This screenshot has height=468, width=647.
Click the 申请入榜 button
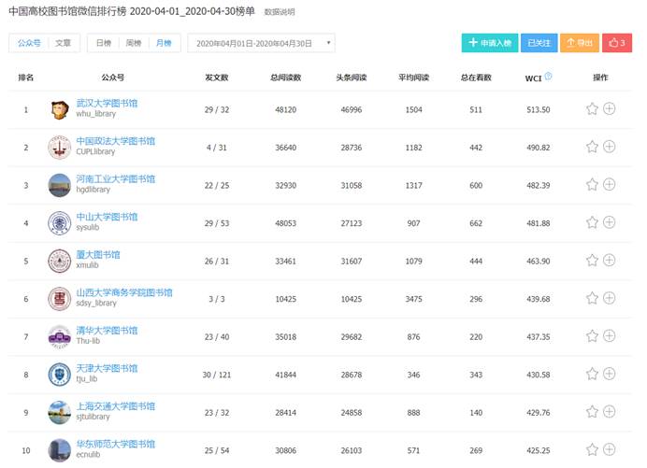490,43
